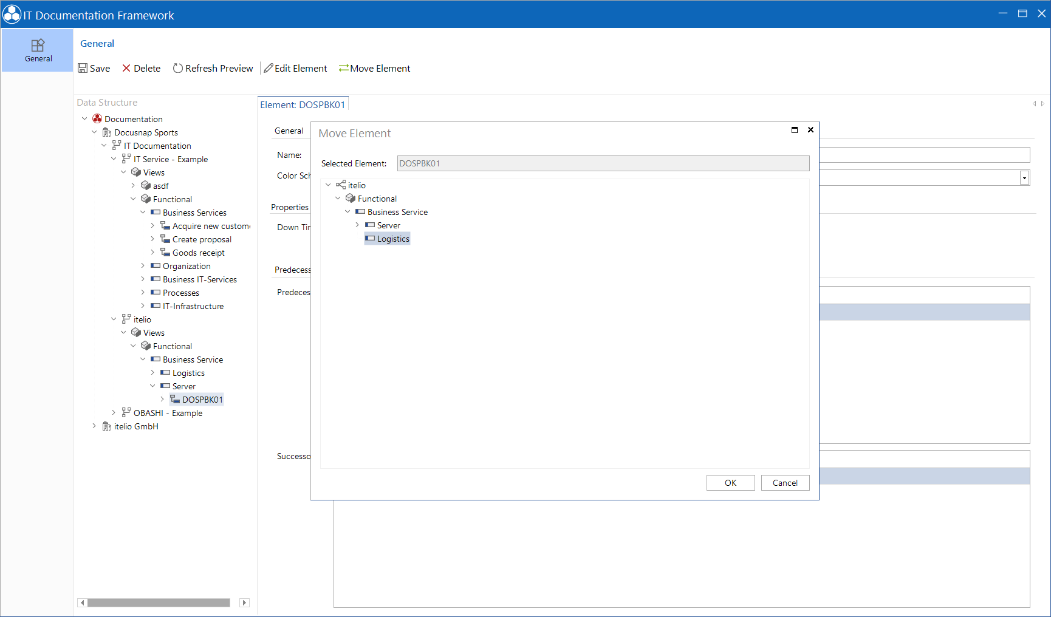Confirm the move with the OK button
1051x617 pixels.
tap(730, 483)
